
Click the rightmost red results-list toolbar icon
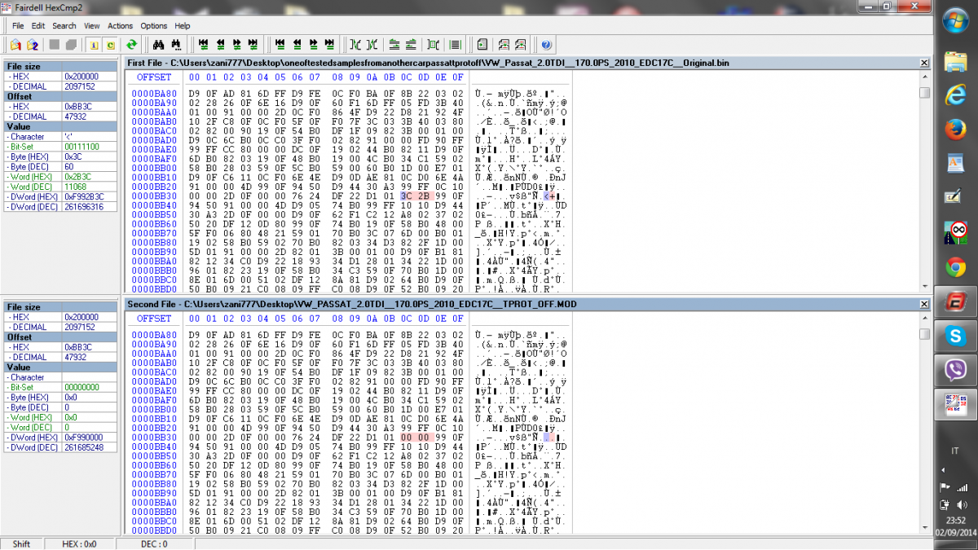(520, 44)
